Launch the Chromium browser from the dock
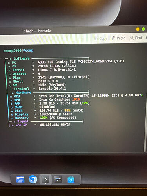Screen dimensions: 147x196 [x=33, y=179]
